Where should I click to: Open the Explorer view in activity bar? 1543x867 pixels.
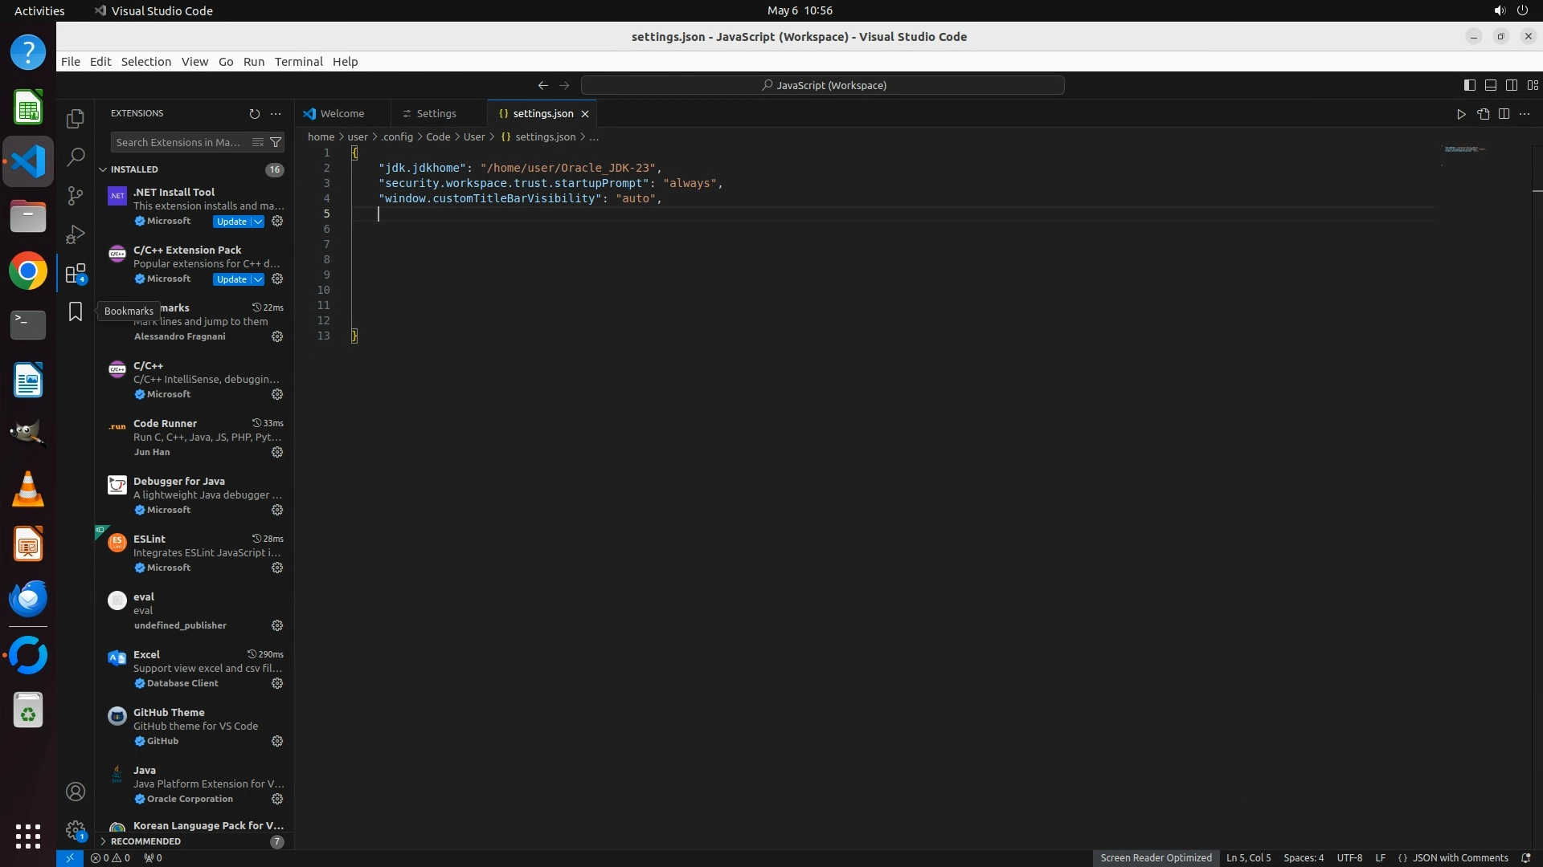(x=76, y=119)
